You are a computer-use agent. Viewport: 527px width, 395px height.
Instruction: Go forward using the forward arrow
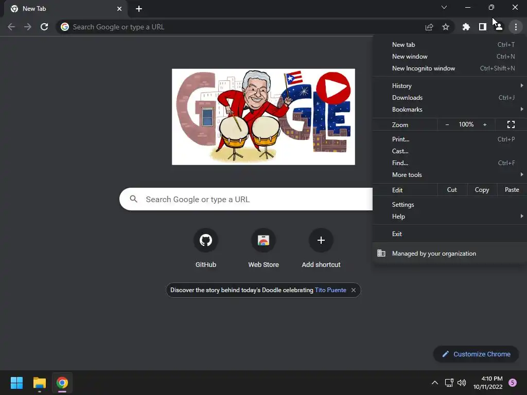[28, 27]
